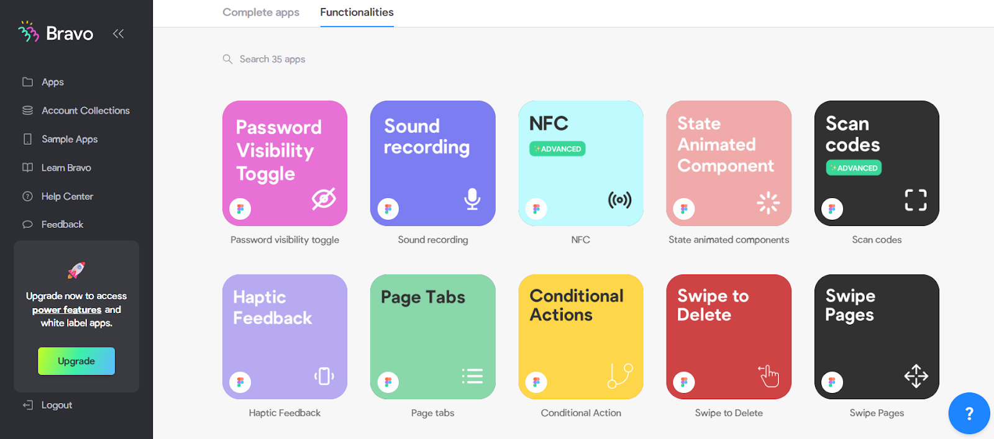Collapse the sidebar with double-chevron icon

point(118,34)
